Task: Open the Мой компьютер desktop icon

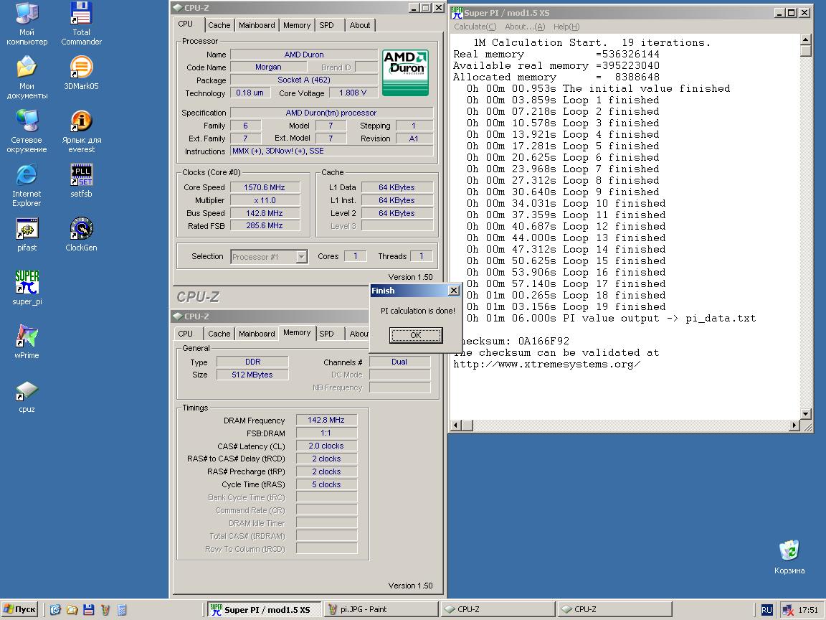Action: [27, 24]
